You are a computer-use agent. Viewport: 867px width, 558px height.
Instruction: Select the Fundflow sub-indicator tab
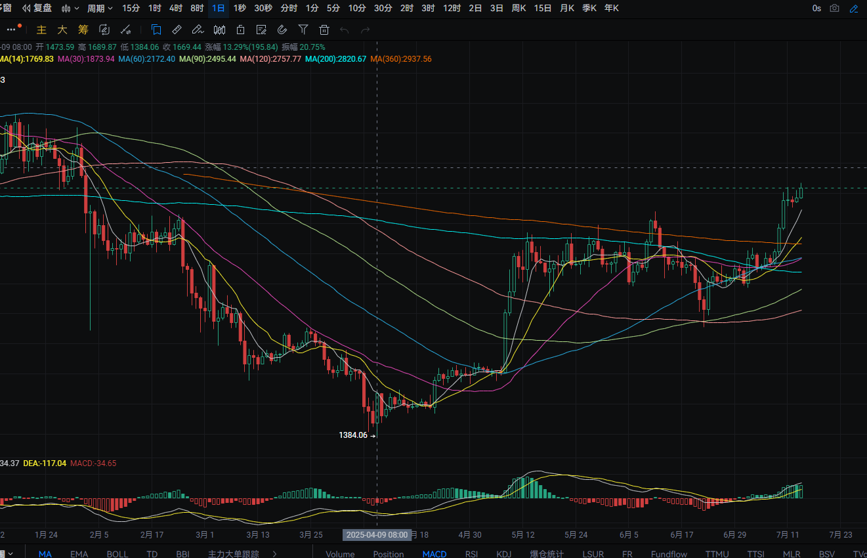pos(669,554)
